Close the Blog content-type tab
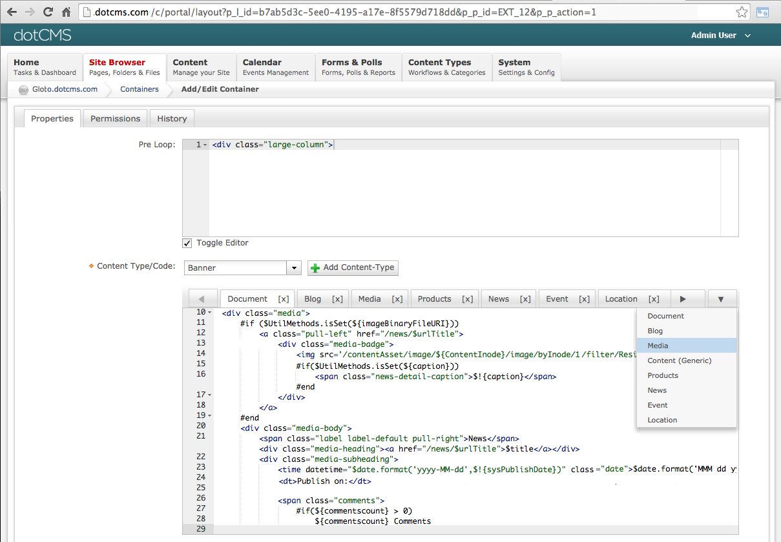 [337, 299]
